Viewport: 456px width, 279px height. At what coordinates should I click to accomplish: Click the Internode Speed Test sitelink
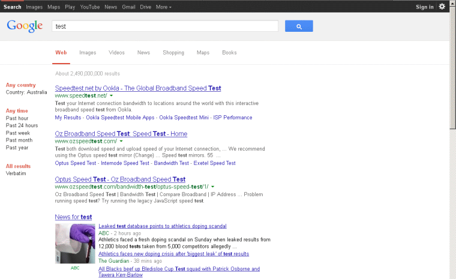[x=125, y=163]
